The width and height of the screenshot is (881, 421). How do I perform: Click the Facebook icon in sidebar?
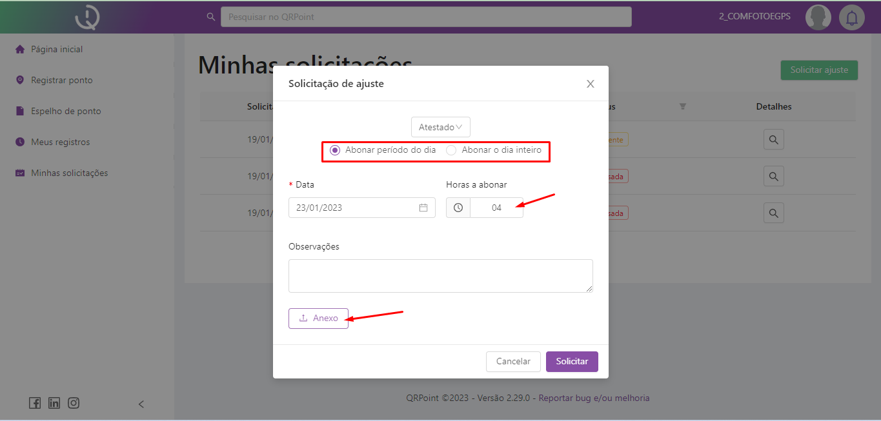35,403
